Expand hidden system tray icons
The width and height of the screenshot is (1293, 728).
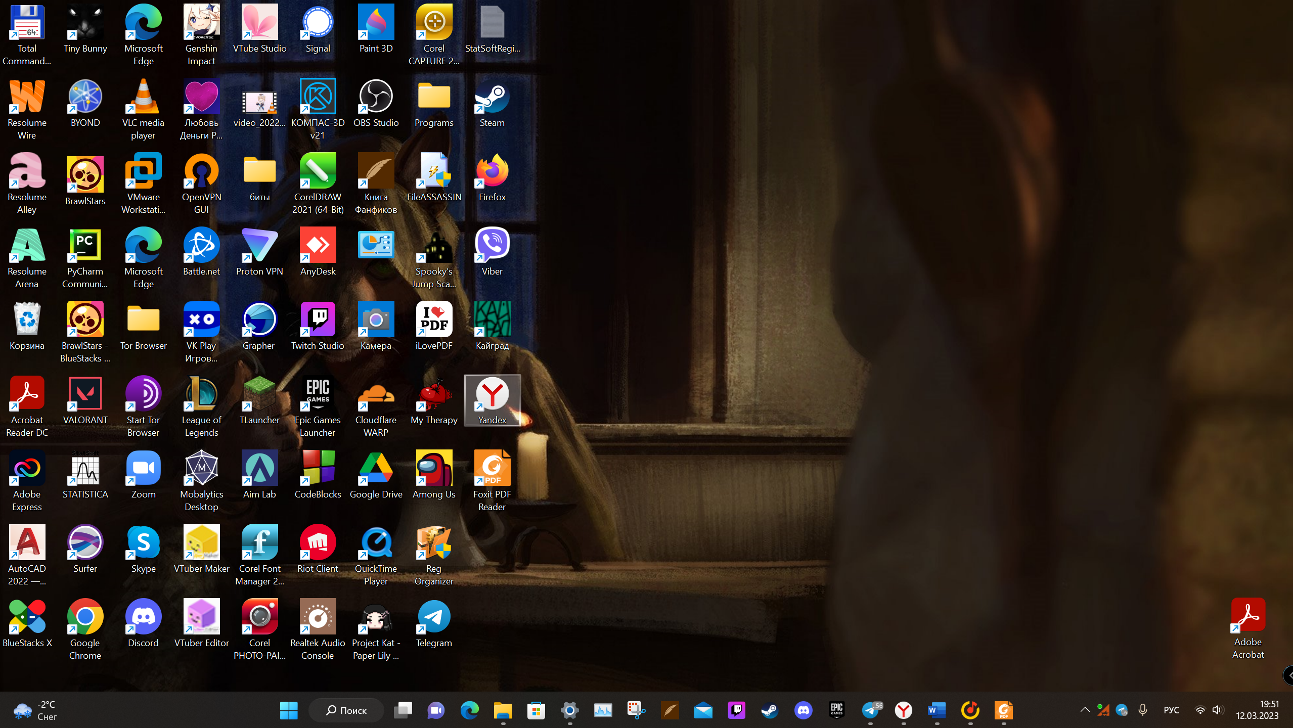click(x=1085, y=710)
